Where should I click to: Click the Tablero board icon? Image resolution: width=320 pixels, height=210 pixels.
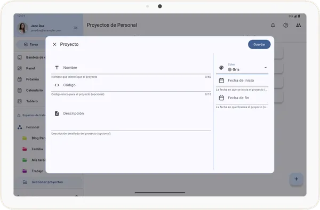pos(20,101)
